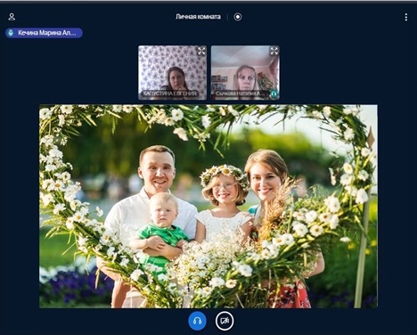
Task: Click the КАПУСТИНА ЕВГЕНИЯ name label
Action: [170, 94]
